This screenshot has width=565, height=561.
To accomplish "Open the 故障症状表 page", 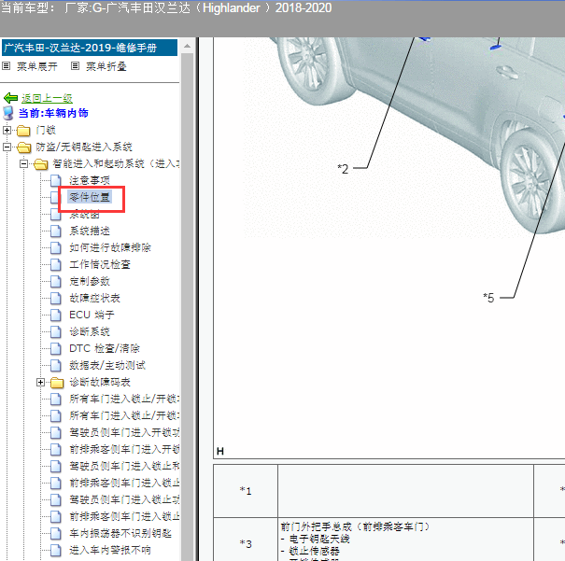I will tap(94, 298).
